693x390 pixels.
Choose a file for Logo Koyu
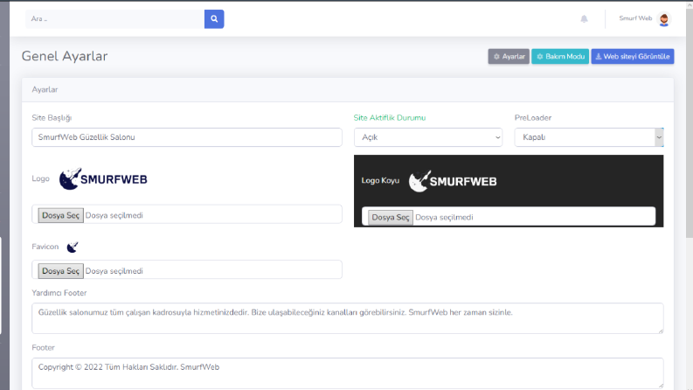pyautogui.click(x=391, y=217)
